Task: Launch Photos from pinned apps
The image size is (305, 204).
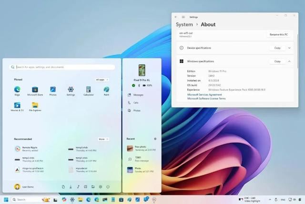Action: [53, 91]
